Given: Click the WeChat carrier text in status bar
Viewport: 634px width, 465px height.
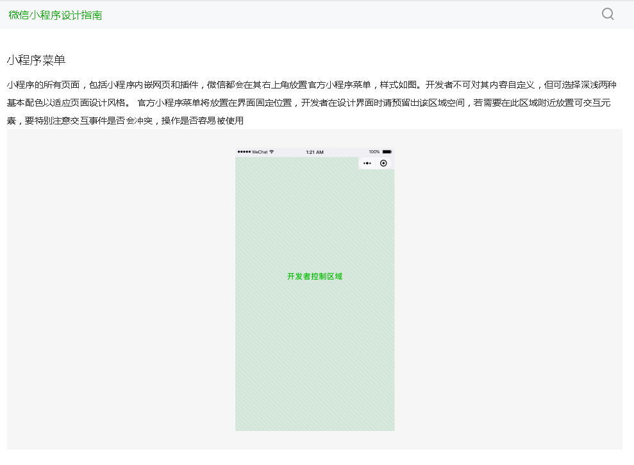Looking at the screenshot, I should point(260,152).
